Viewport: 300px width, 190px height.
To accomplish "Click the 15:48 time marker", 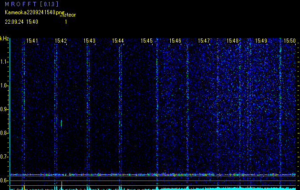I will tap(232, 40).
